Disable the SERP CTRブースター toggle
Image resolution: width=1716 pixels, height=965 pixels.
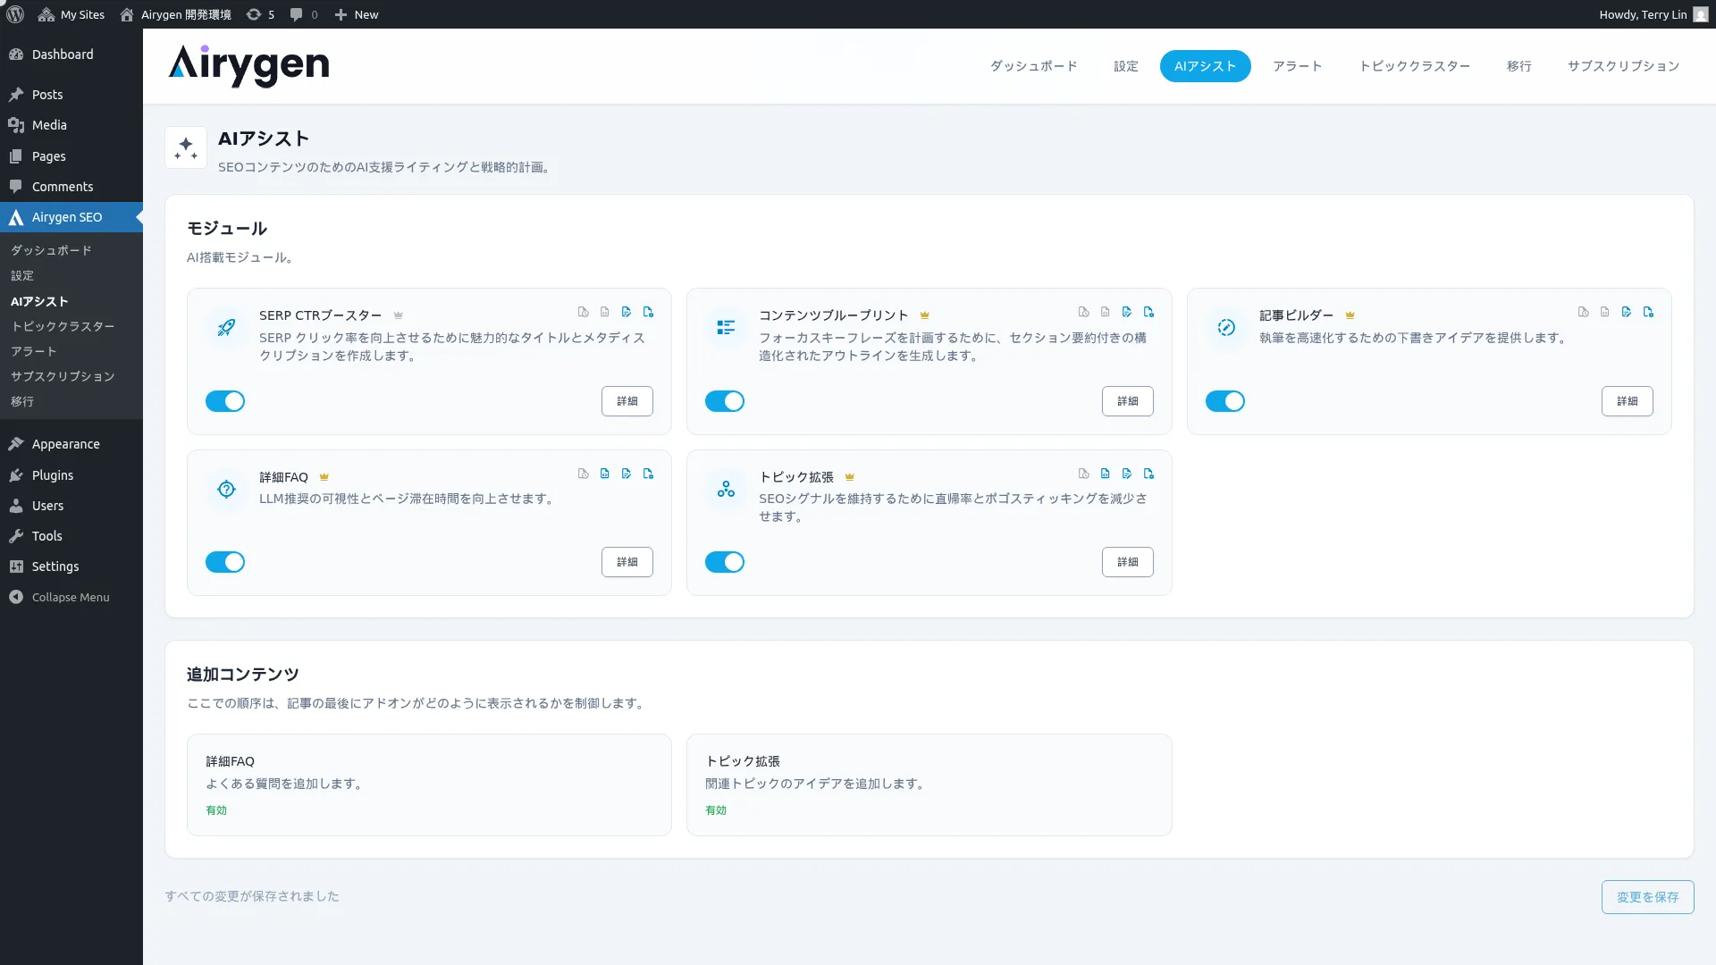[x=225, y=401]
